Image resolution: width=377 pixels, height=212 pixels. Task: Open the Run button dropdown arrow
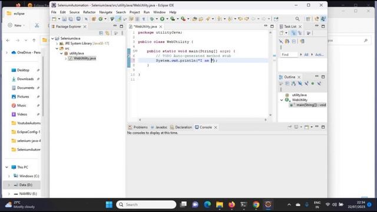(x=167, y=19)
